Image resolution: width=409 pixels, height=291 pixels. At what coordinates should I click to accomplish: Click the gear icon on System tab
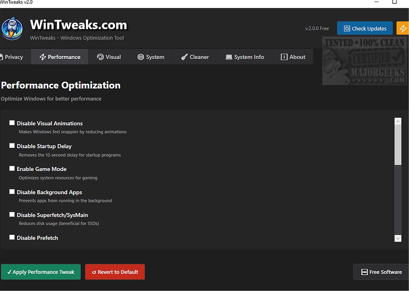141,57
